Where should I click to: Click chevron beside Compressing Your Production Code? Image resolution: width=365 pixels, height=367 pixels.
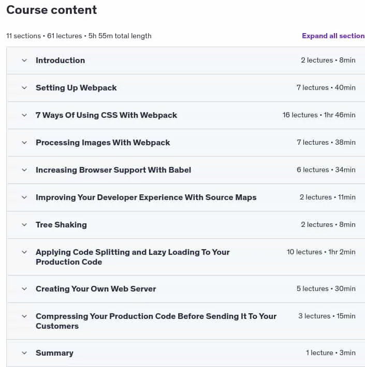click(x=24, y=316)
